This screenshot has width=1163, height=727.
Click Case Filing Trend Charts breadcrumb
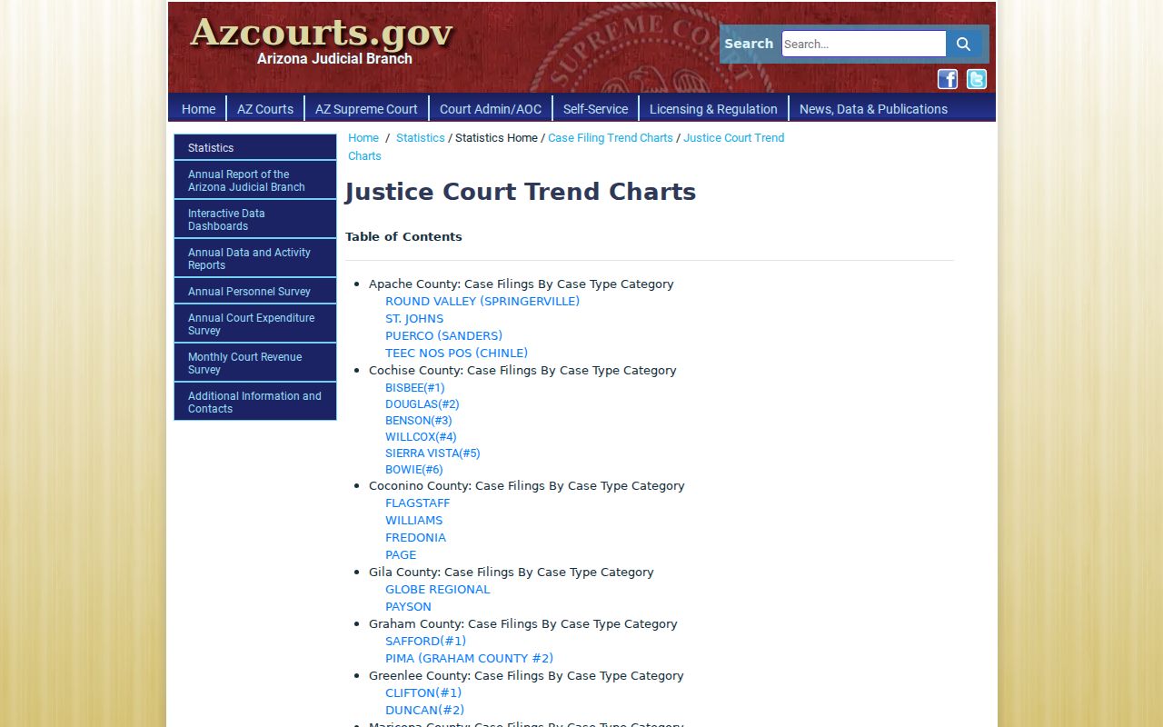[x=611, y=138]
